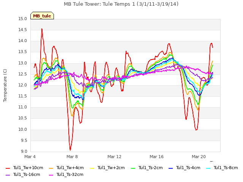
Task: Click the orange Tul1_Tw+4cm legend swatch
Action: (x=51, y=168)
